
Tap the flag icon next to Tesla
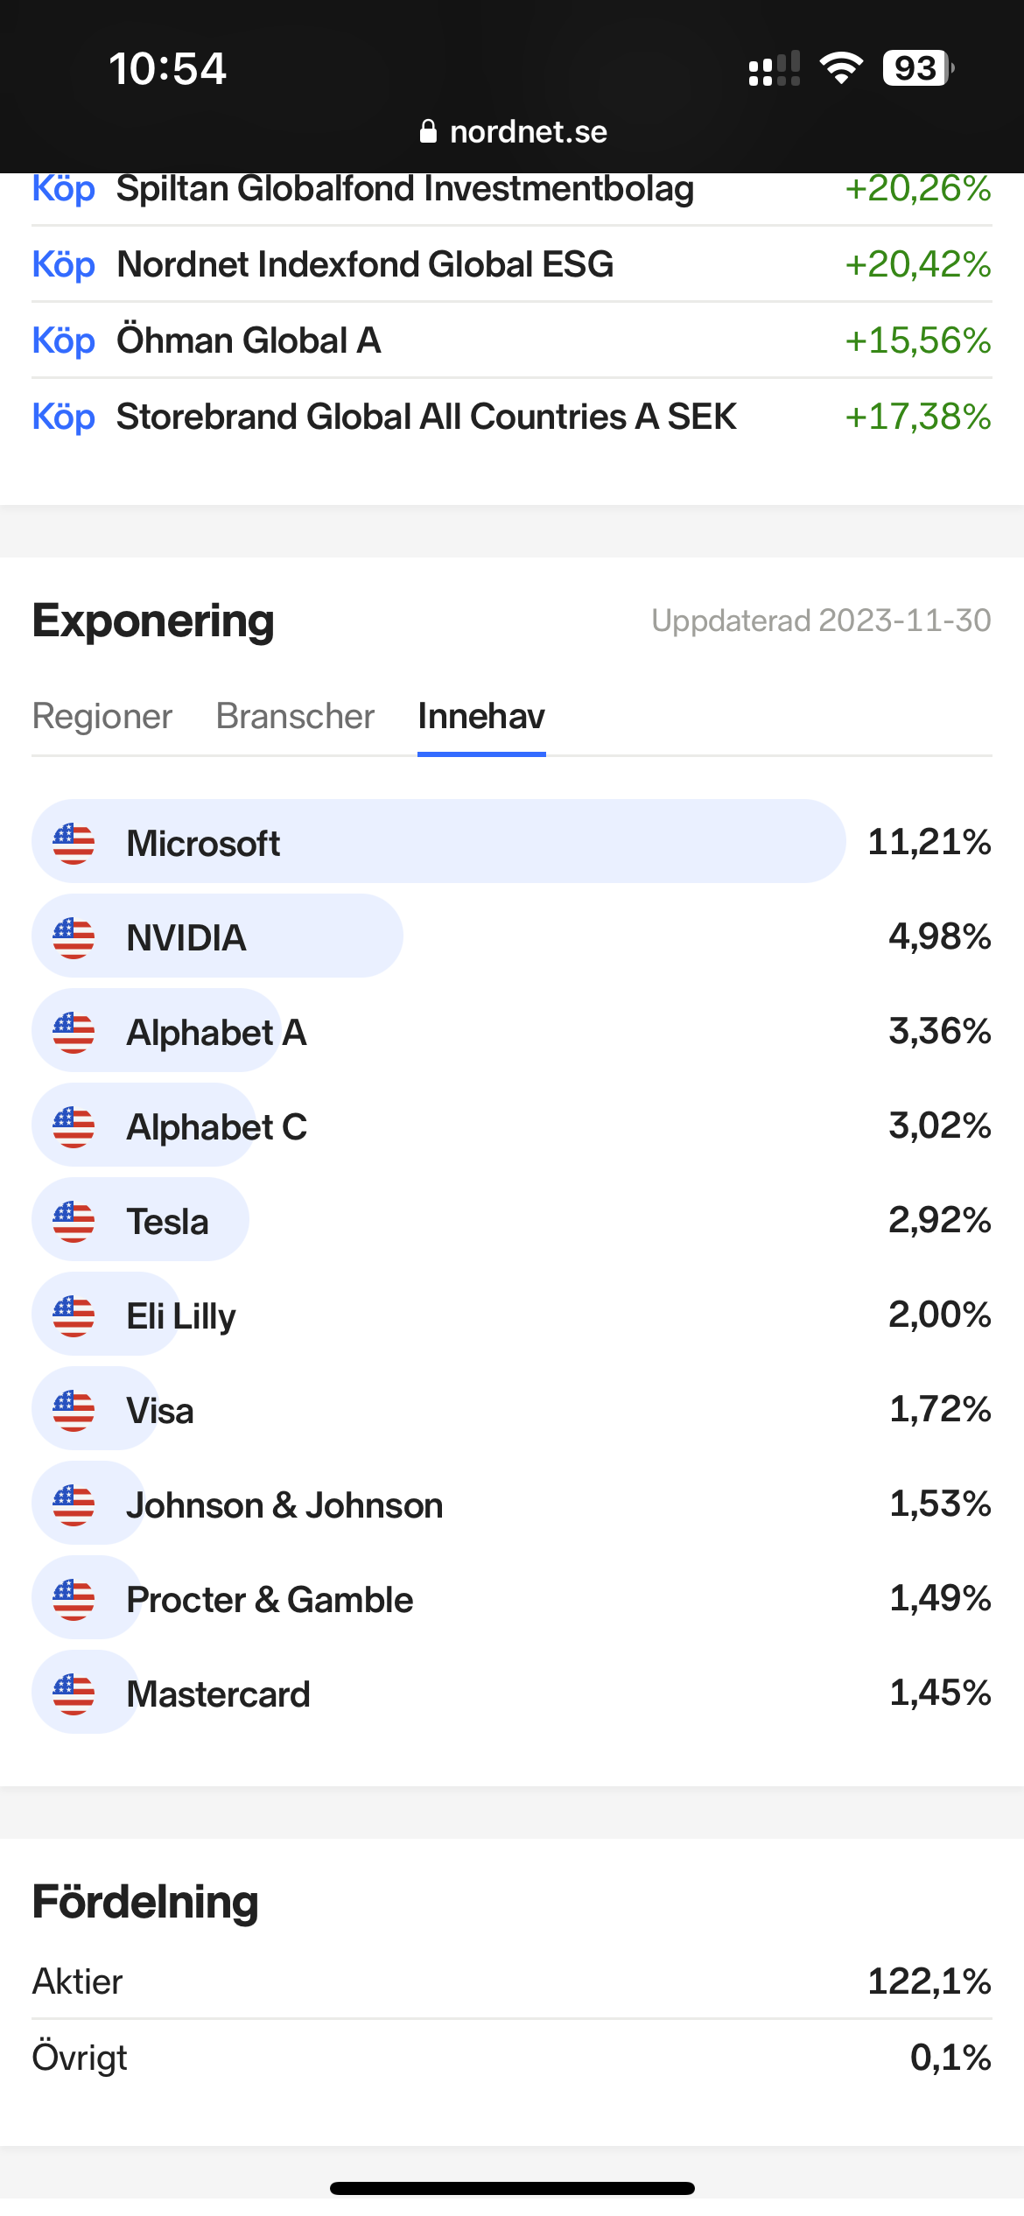pyautogui.click(x=74, y=1221)
